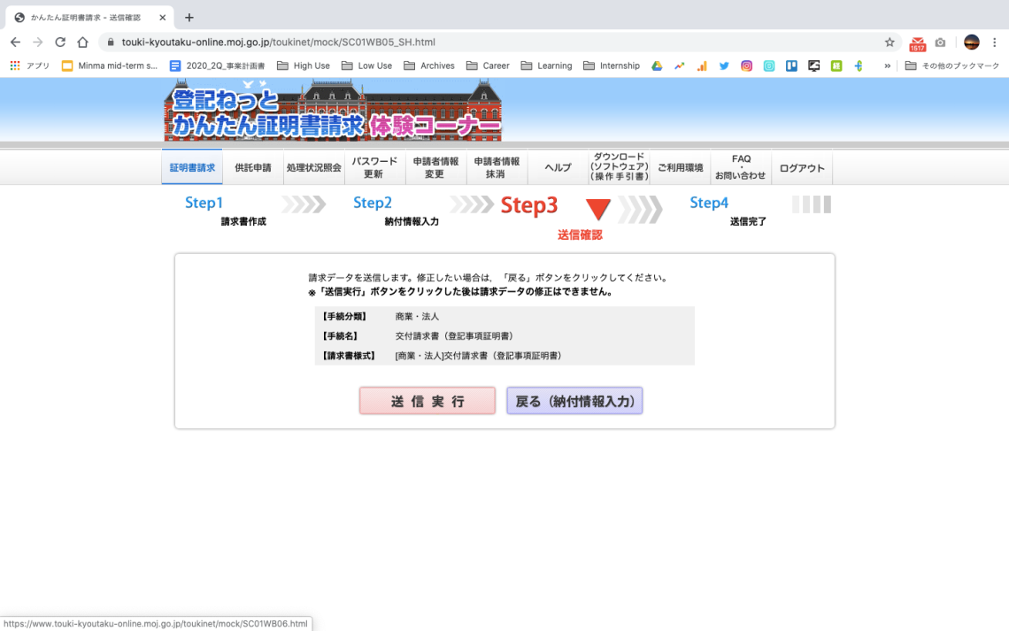The image size is (1009, 631).
Task: Open the 2020_2Q 事業計画書 bookmark
Action: point(218,65)
